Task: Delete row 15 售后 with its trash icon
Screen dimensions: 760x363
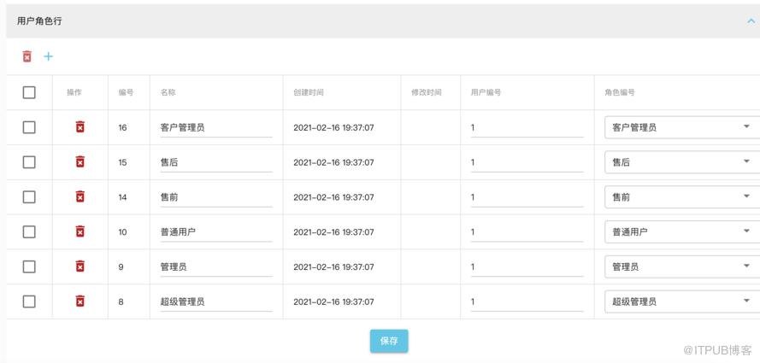Action: [80, 161]
